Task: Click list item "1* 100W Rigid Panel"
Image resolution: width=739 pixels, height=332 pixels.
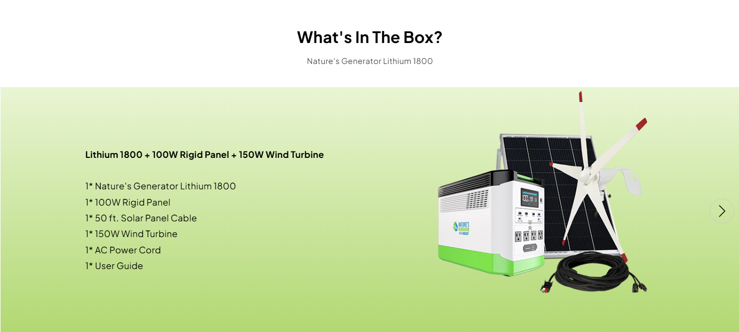Action: (x=128, y=202)
